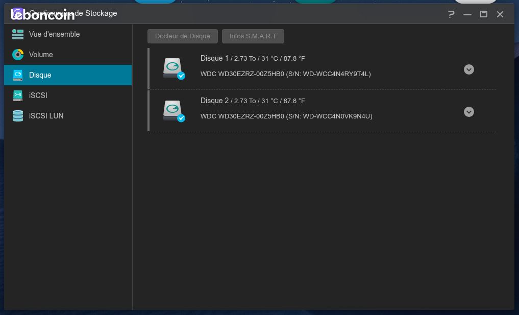The height and width of the screenshot is (315, 519).
Task: Switch to the Volume section
Action: 68,55
